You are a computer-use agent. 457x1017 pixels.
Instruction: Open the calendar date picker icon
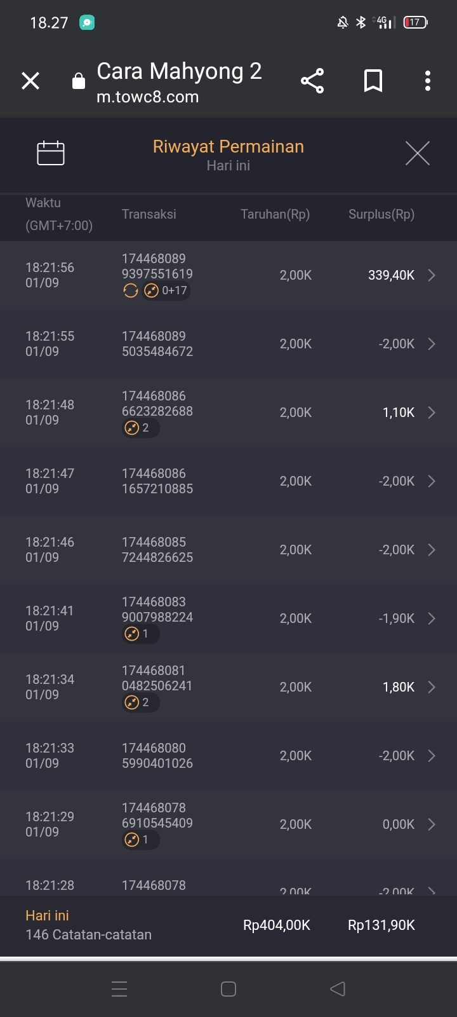(51, 153)
